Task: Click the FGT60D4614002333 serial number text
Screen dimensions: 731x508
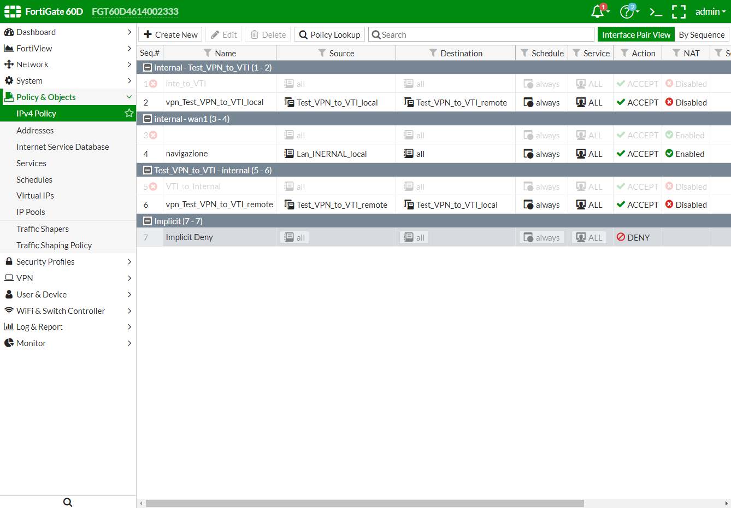Action: click(135, 11)
